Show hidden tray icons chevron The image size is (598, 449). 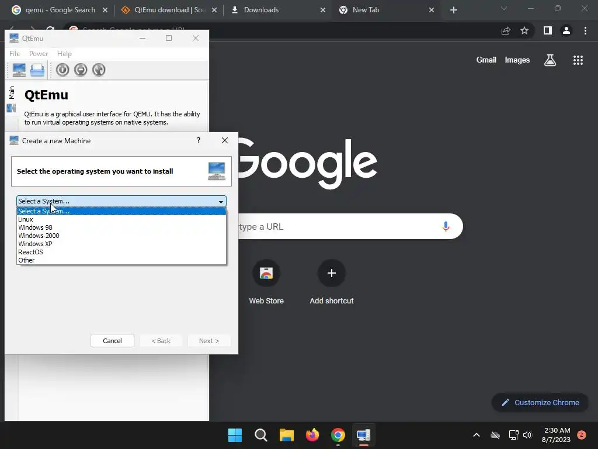[477, 435]
